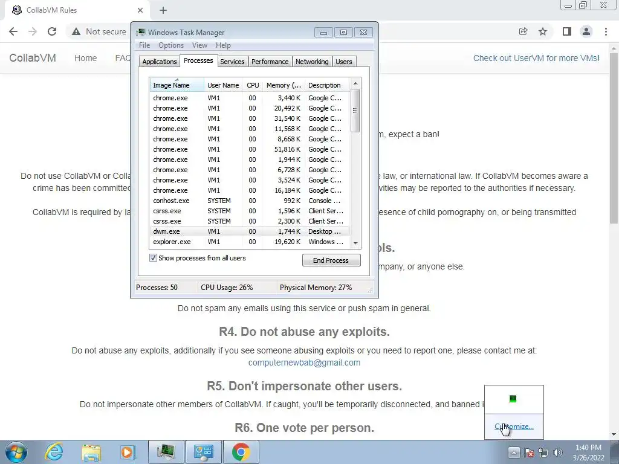Click Check out UserVM for more VMs link

tap(536, 58)
